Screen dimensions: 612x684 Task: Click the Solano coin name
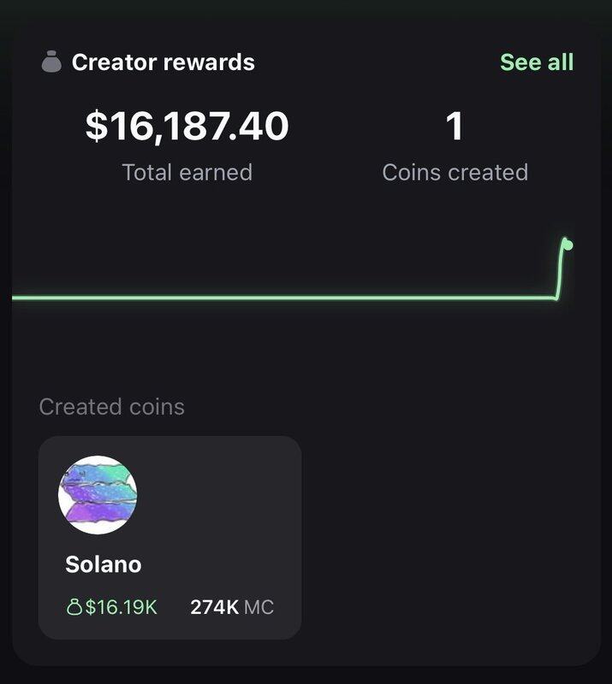(104, 564)
